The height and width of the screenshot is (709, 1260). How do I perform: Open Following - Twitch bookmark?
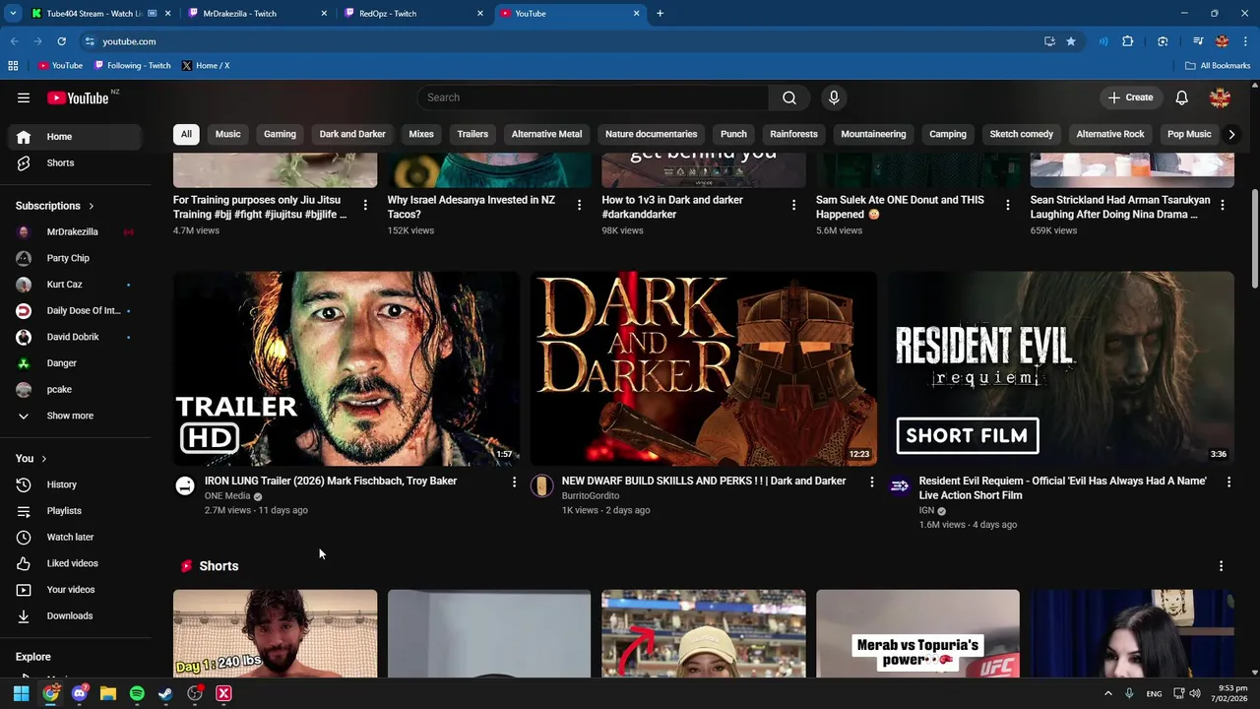pos(132,66)
